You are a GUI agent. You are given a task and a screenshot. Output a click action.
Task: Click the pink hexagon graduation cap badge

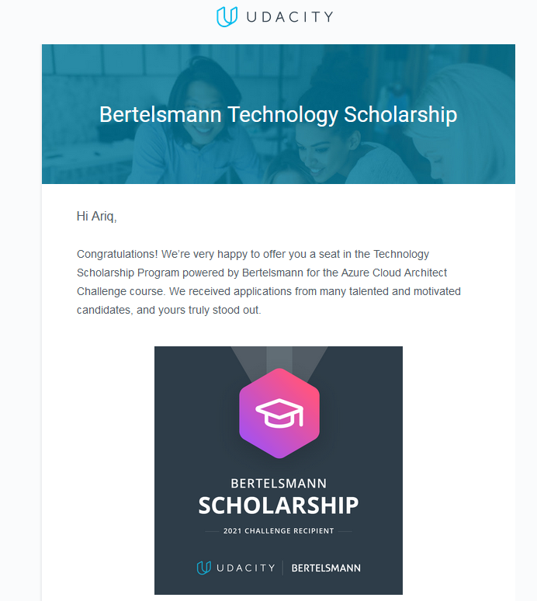coord(279,413)
